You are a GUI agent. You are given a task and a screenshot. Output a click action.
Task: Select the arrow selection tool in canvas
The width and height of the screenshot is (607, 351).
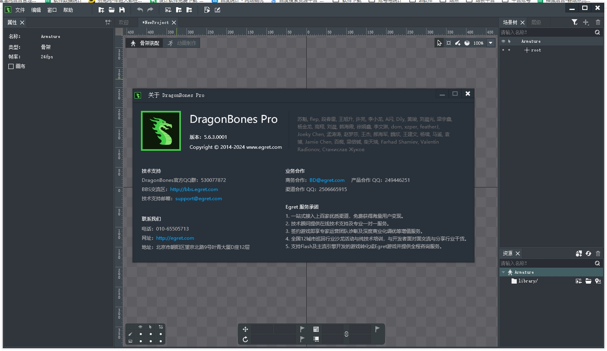(439, 43)
